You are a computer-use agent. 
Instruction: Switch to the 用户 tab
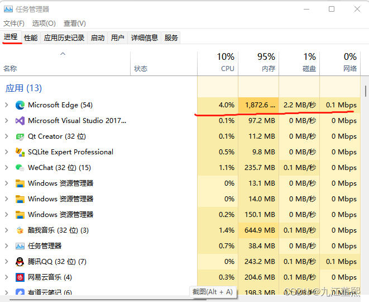point(117,37)
